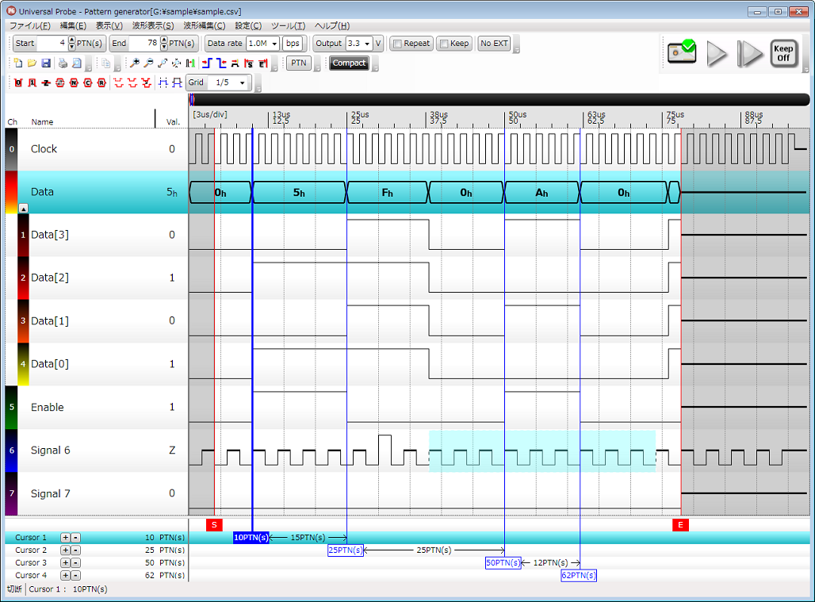The image size is (815, 602).
Task: Open the Output voltage dropdown
Action: (x=358, y=44)
